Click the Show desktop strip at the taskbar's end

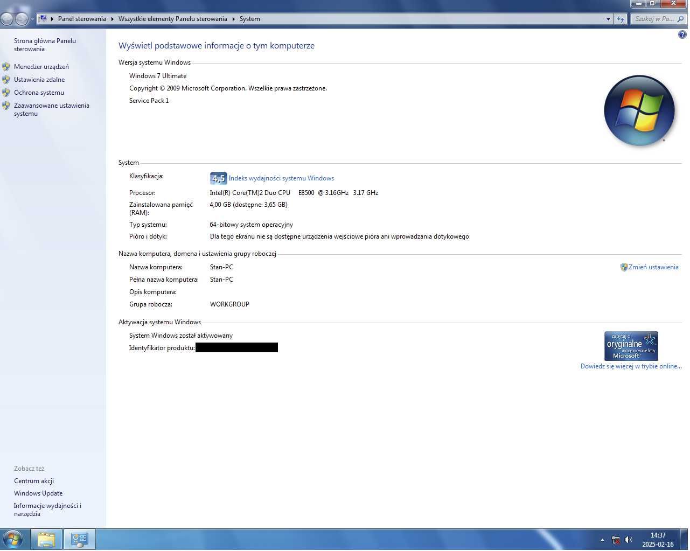coord(685,540)
